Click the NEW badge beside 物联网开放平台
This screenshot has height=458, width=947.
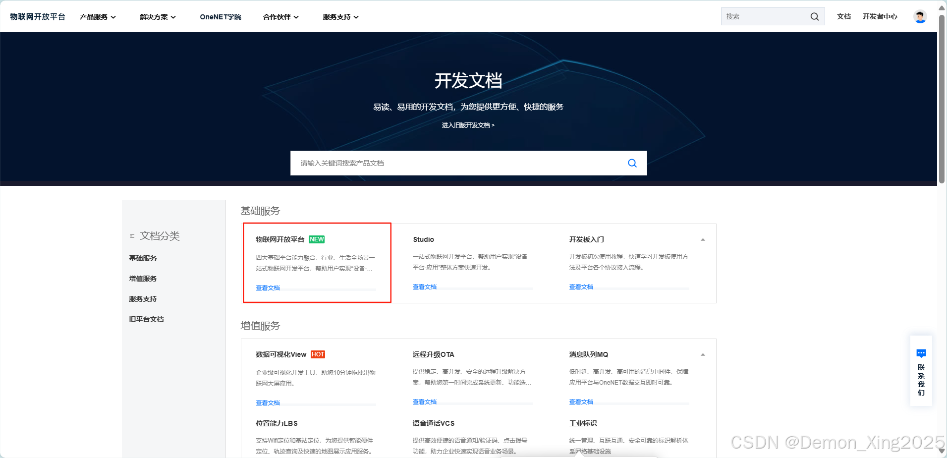point(317,239)
